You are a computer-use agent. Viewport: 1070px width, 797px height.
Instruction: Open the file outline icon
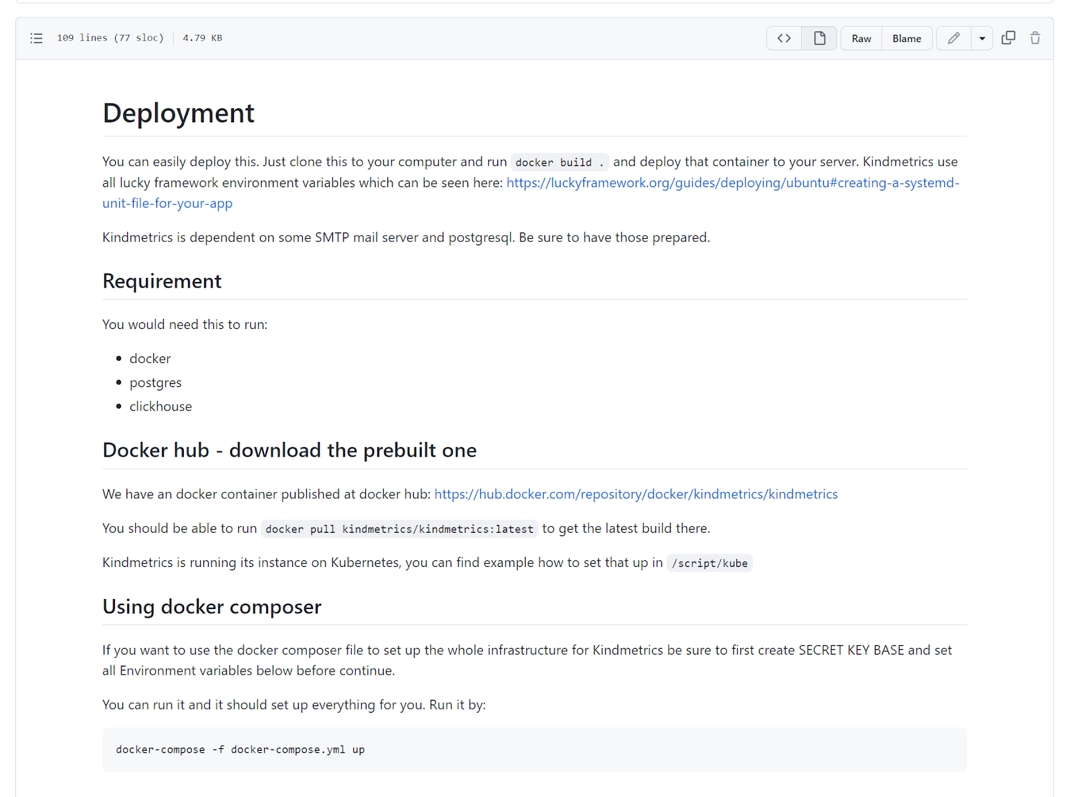click(36, 38)
